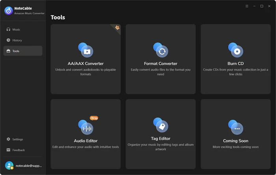Close the NoteCable window

tap(269, 6)
